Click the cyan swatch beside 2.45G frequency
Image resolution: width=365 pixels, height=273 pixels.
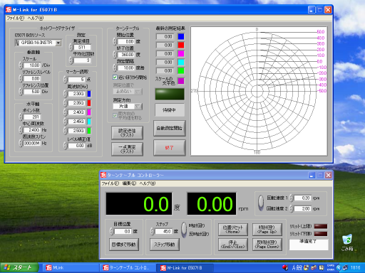(x=89, y=122)
